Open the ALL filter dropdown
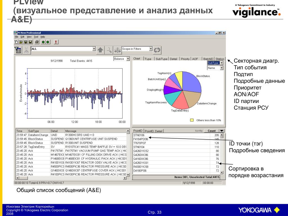The height and width of the screenshot is (216, 288). click(94, 49)
